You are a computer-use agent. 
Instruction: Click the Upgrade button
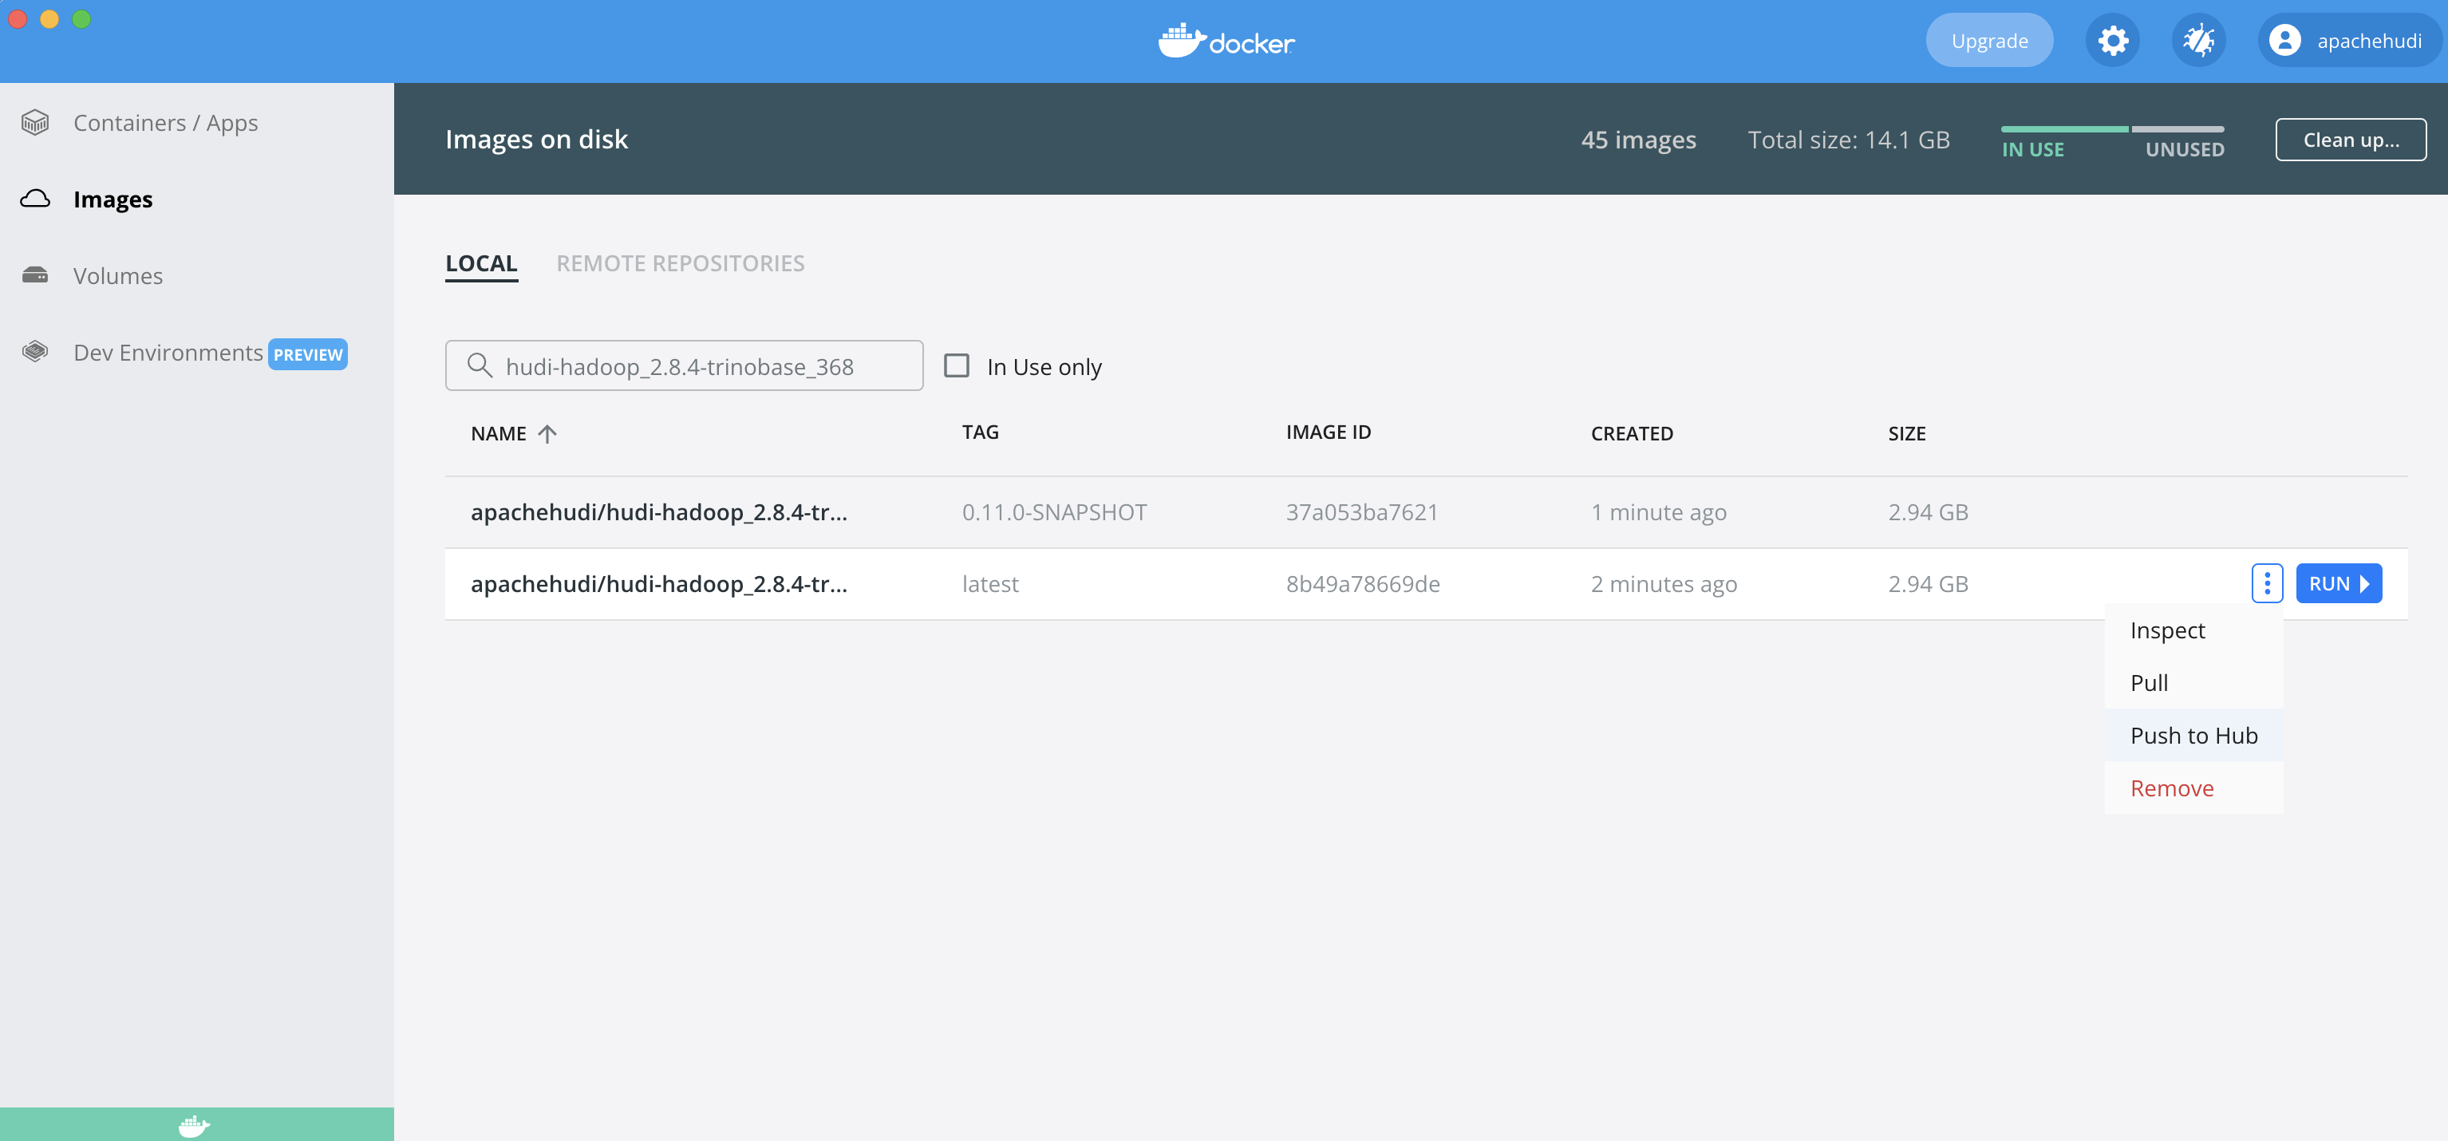pos(1988,40)
